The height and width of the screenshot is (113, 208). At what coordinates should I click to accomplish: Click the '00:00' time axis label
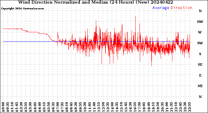(3, 107)
